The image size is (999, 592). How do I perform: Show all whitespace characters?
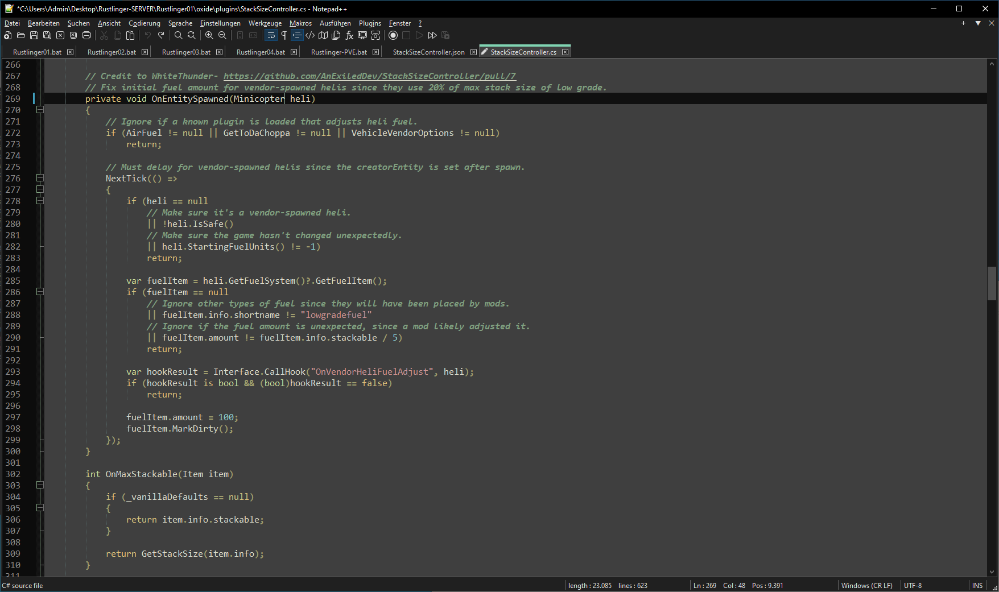click(x=284, y=35)
